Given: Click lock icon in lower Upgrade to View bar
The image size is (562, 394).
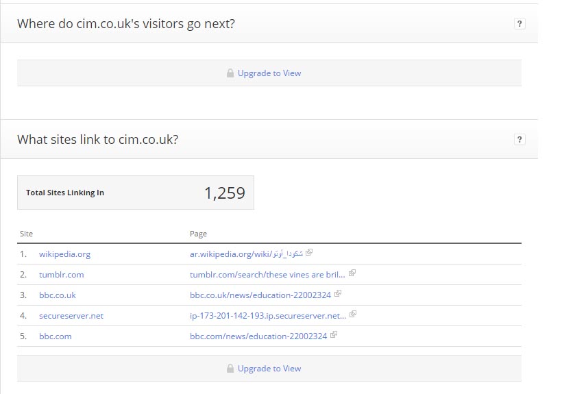Looking at the screenshot, I should coord(230,368).
